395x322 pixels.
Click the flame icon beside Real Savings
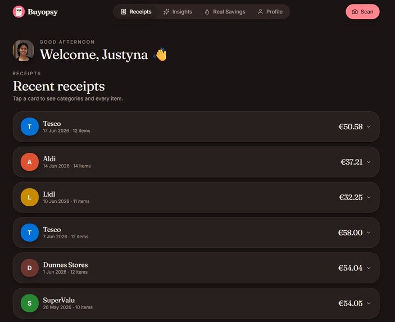[207, 12]
